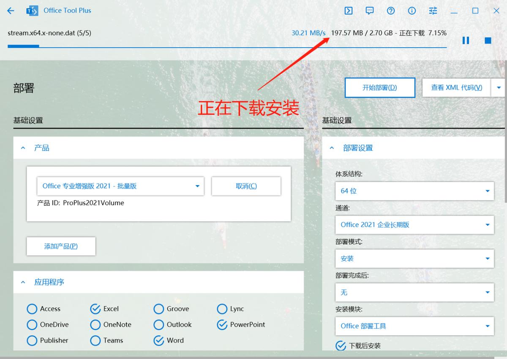Open the command-line console icon
Image resolution: width=507 pixels, height=359 pixels.
coord(348,11)
